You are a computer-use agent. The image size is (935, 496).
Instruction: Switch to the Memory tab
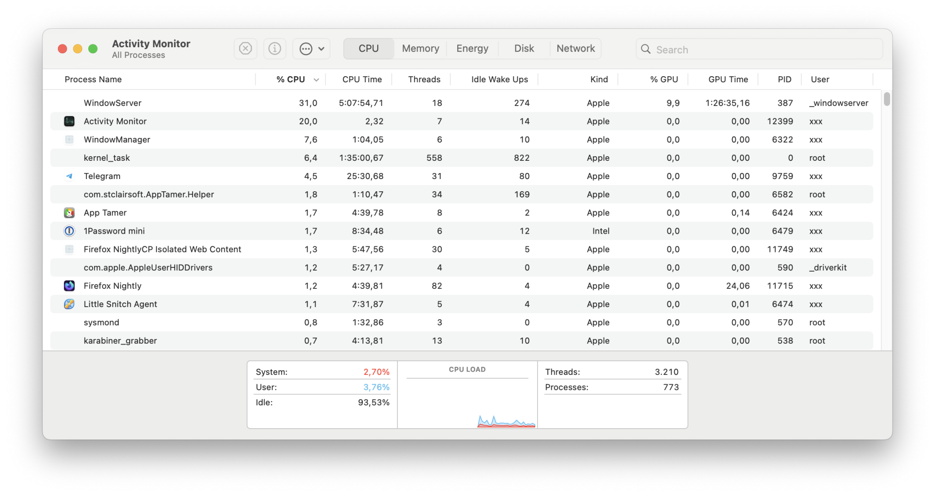pyautogui.click(x=421, y=49)
